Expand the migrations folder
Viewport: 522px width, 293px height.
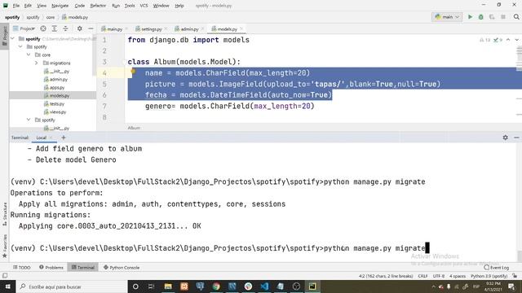coord(37,63)
